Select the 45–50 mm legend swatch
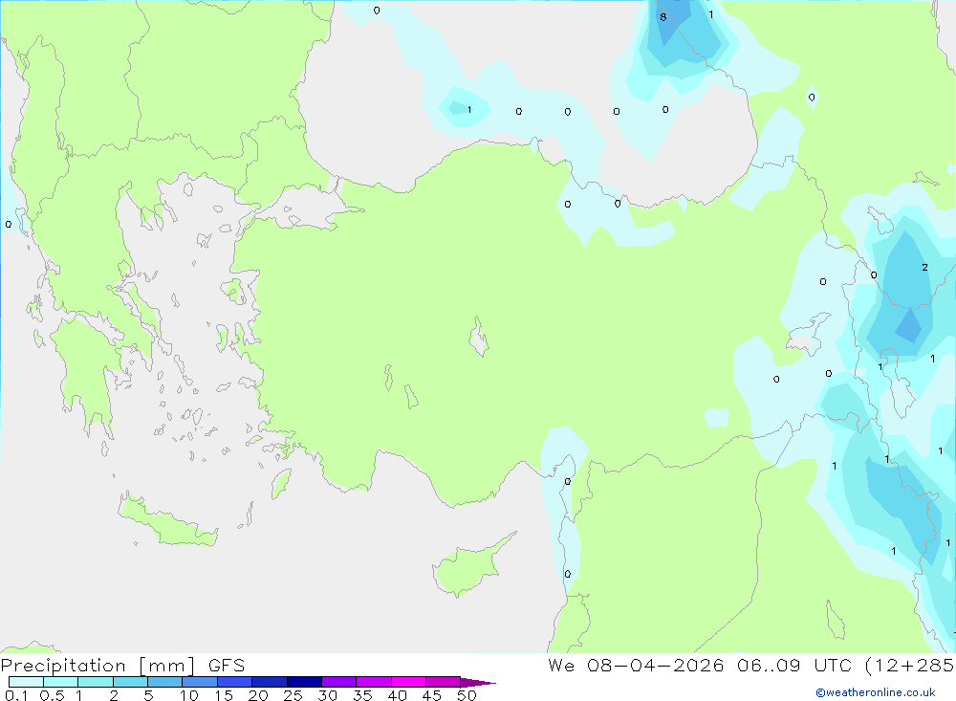The height and width of the screenshot is (701, 956). (444, 682)
